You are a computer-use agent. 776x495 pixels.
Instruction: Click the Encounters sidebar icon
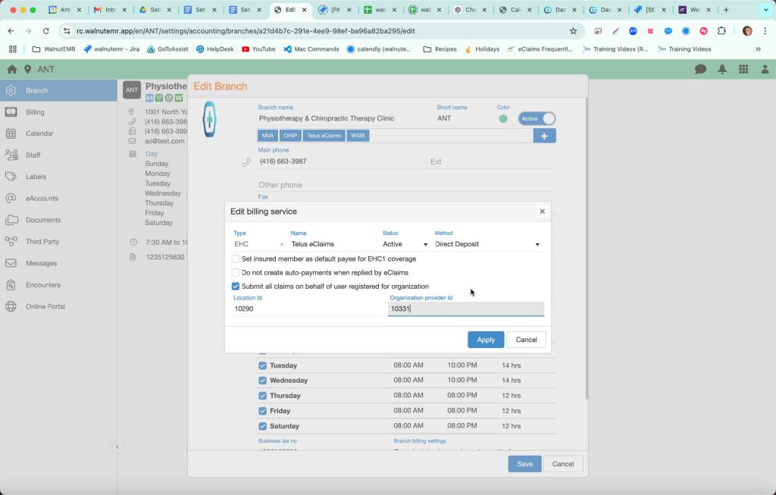pos(11,285)
